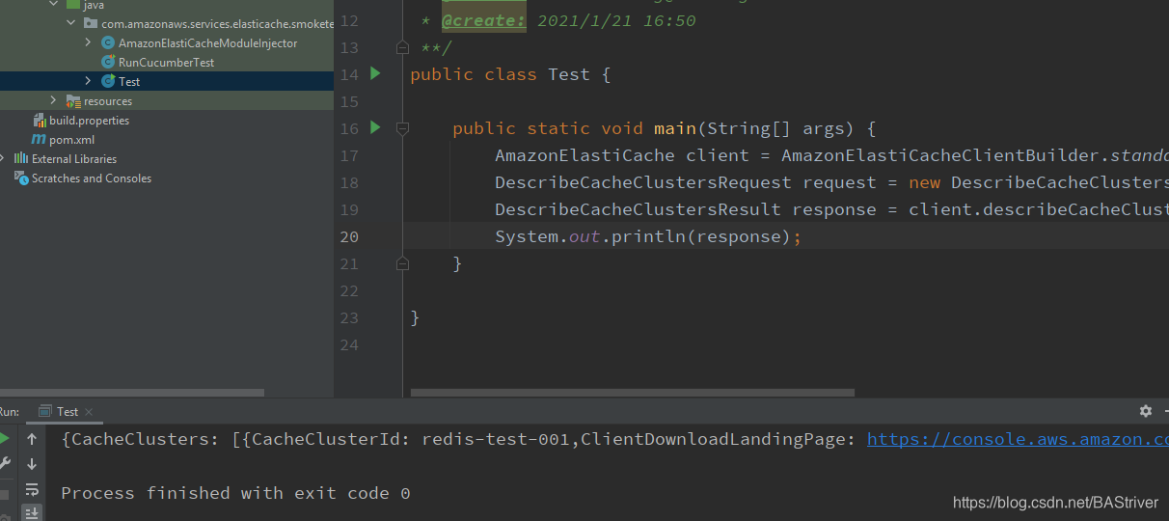This screenshot has height=521, width=1169.
Task: Select External Libraries entry
Action: tap(74, 159)
